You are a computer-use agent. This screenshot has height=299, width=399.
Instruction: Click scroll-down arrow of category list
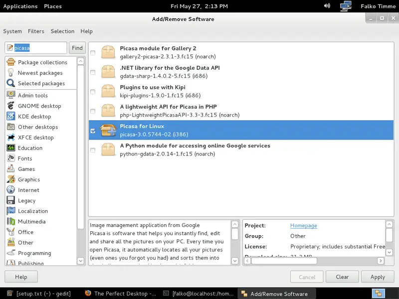point(81,261)
